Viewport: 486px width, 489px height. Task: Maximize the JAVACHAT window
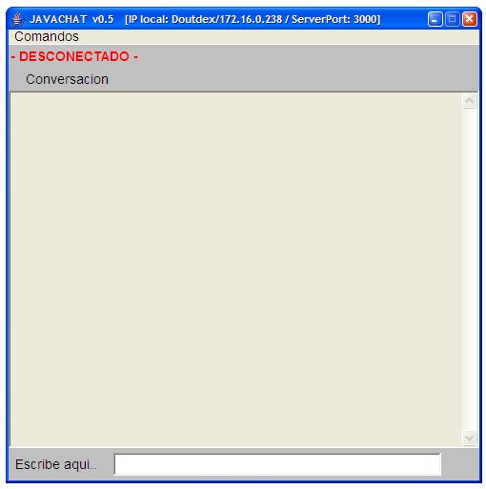click(452, 19)
